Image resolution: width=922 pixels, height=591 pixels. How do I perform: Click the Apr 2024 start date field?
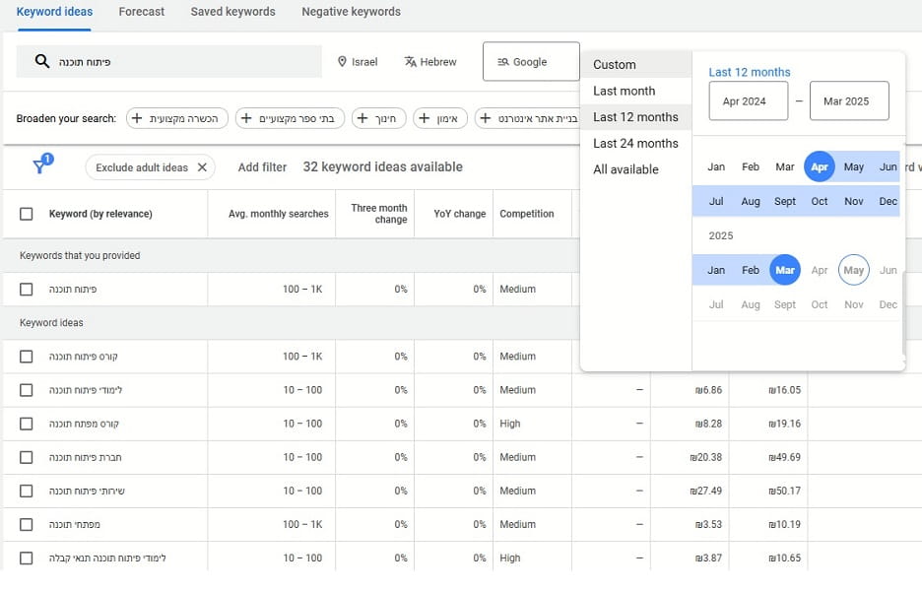tap(748, 101)
